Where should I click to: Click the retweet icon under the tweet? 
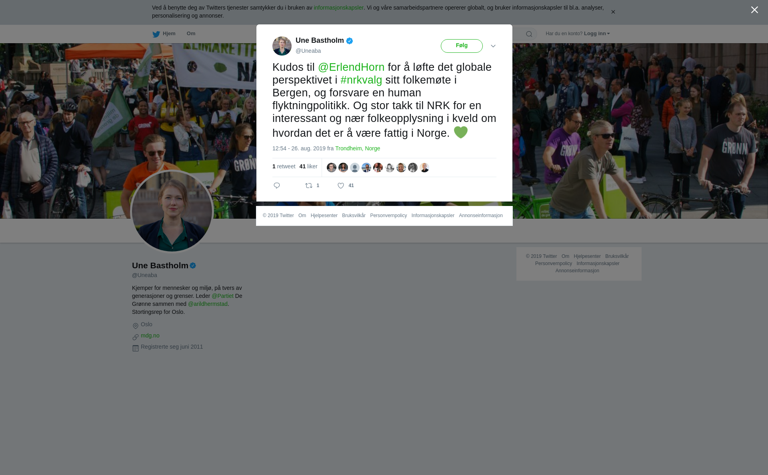(x=309, y=186)
